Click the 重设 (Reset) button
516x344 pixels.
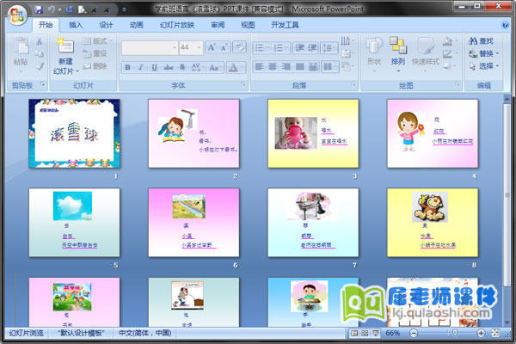coord(95,53)
